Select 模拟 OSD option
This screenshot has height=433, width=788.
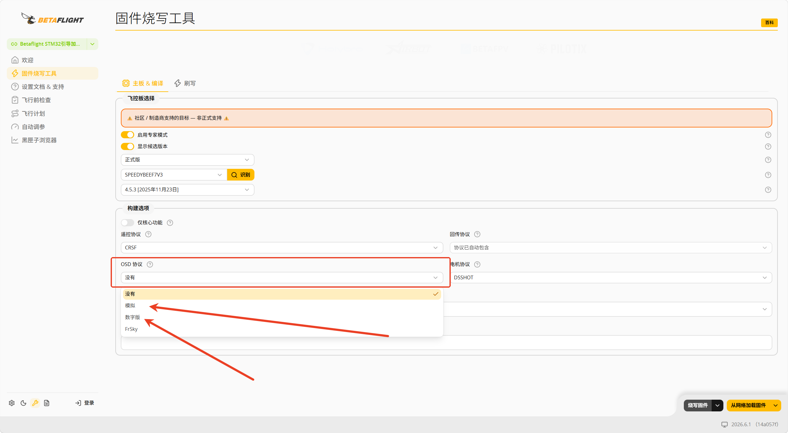tap(282, 306)
